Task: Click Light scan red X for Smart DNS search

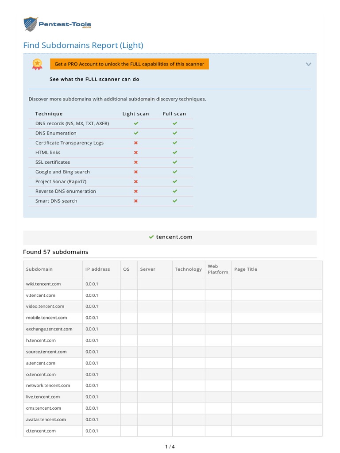Action: click(x=136, y=201)
